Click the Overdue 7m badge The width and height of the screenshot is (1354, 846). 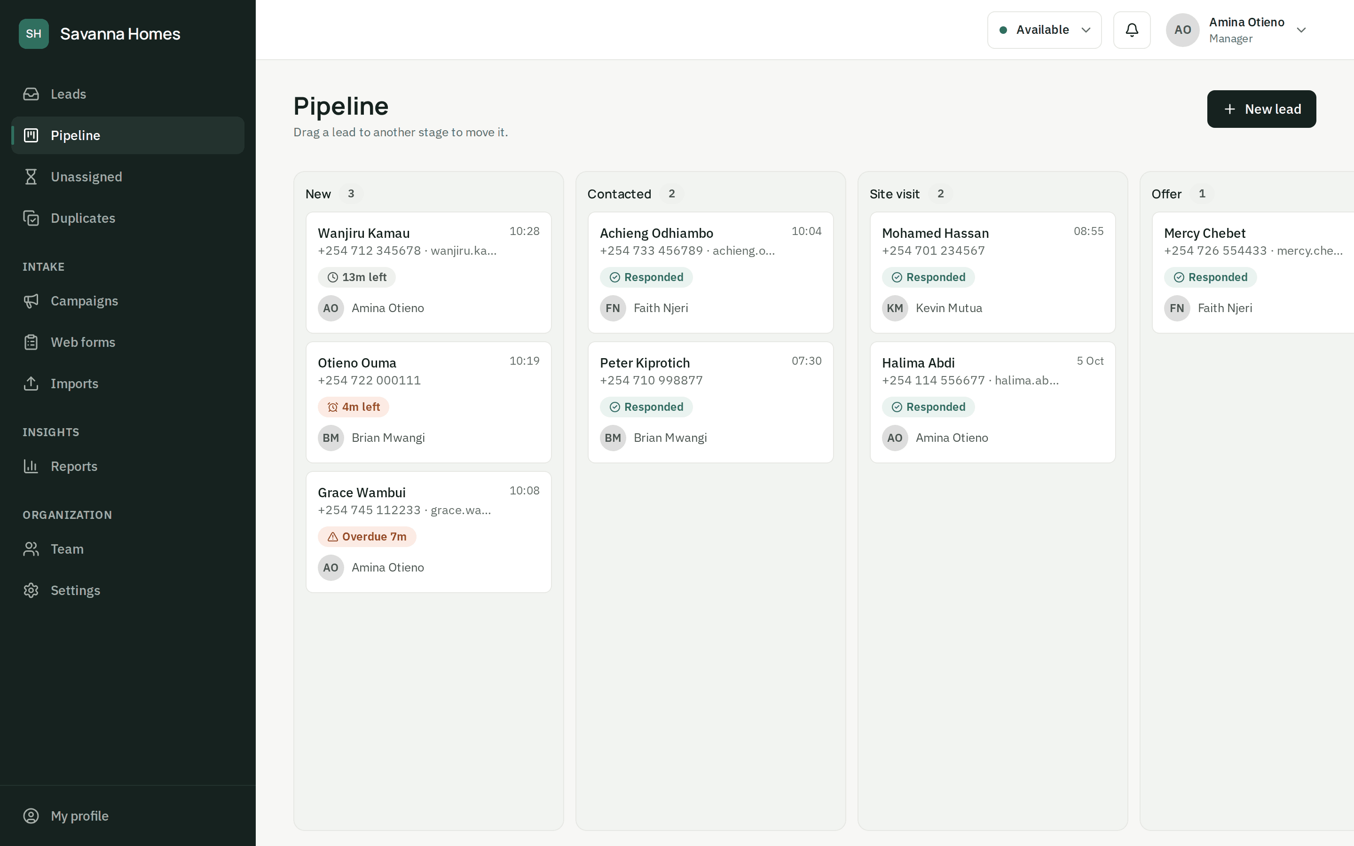coord(367,537)
